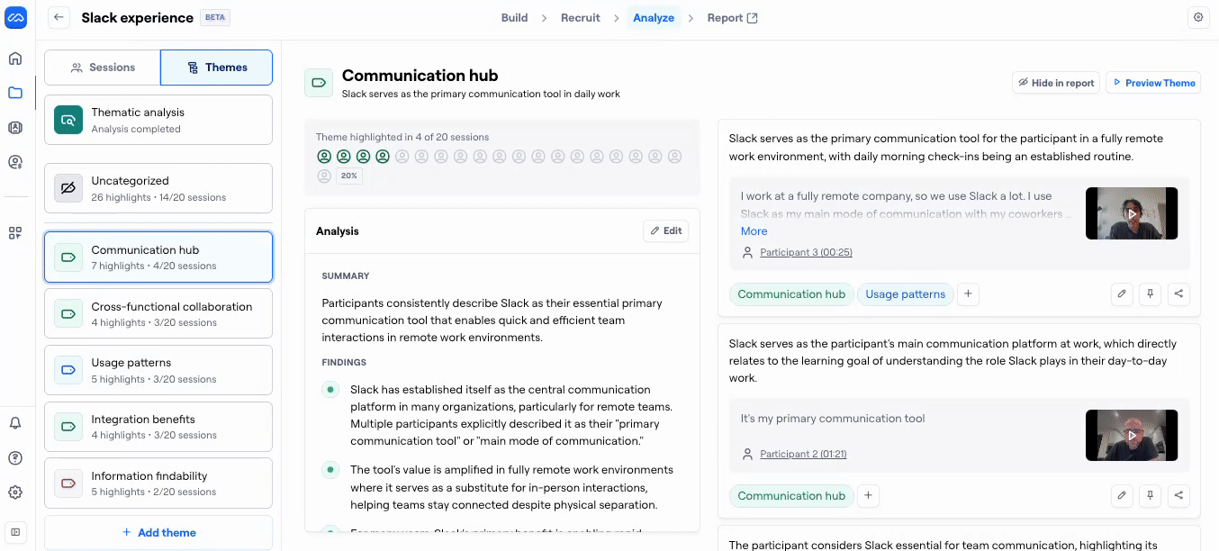Pin the Participant 3 highlight
This screenshot has height=551, width=1219.
[x=1150, y=294]
